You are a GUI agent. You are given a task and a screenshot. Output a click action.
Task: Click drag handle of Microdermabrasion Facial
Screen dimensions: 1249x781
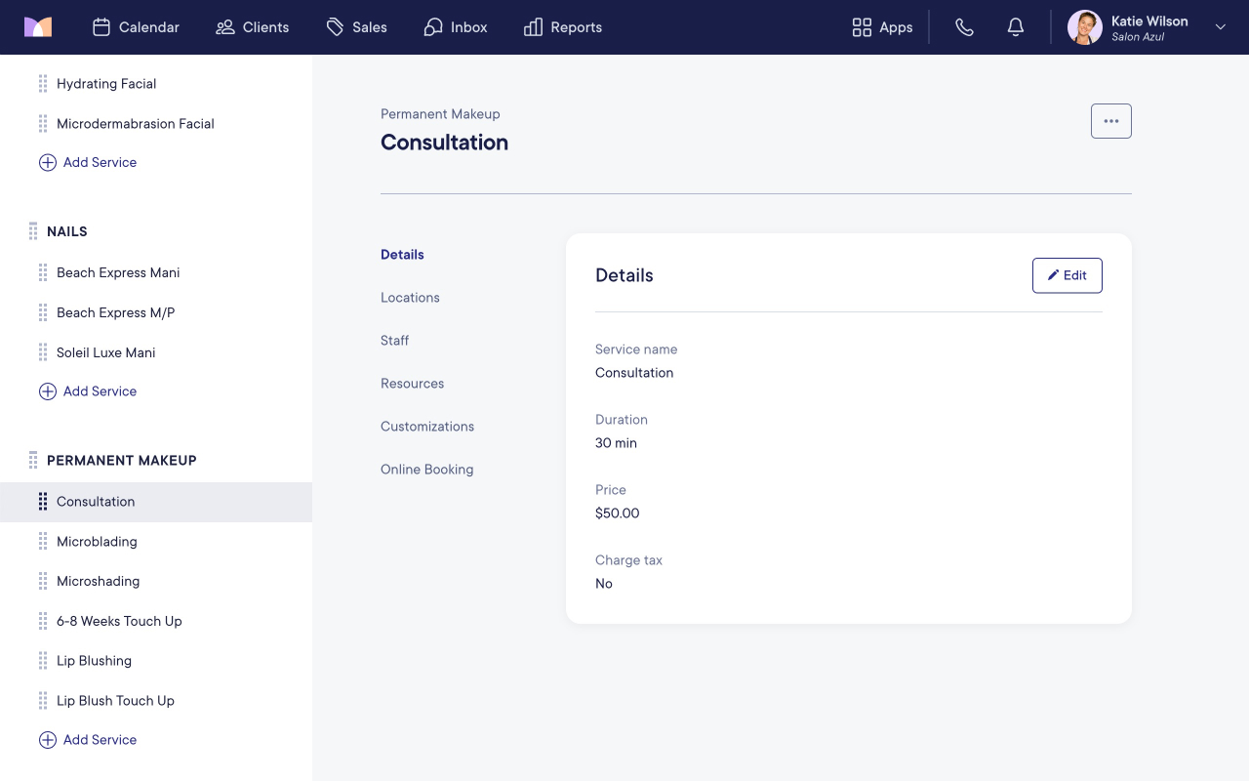(43, 124)
